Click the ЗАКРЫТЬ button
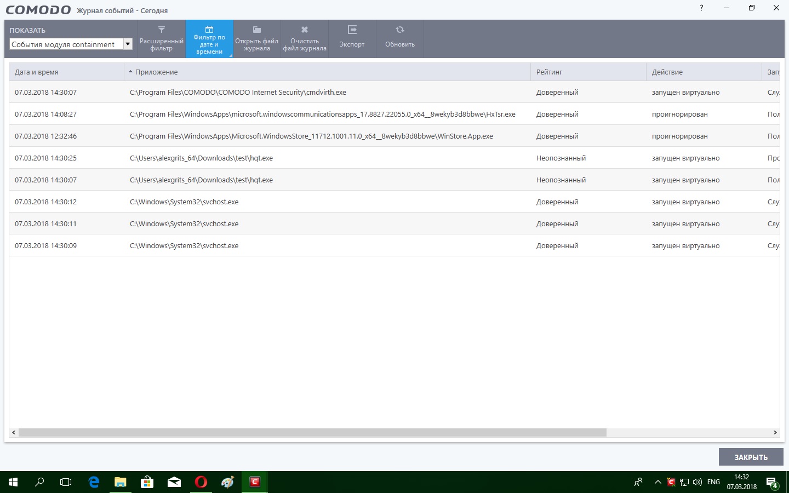The height and width of the screenshot is (493, 789). point(751,457)
